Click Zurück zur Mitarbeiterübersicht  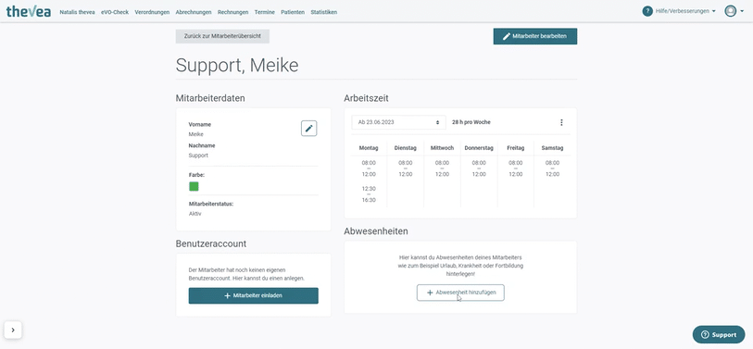222,36
